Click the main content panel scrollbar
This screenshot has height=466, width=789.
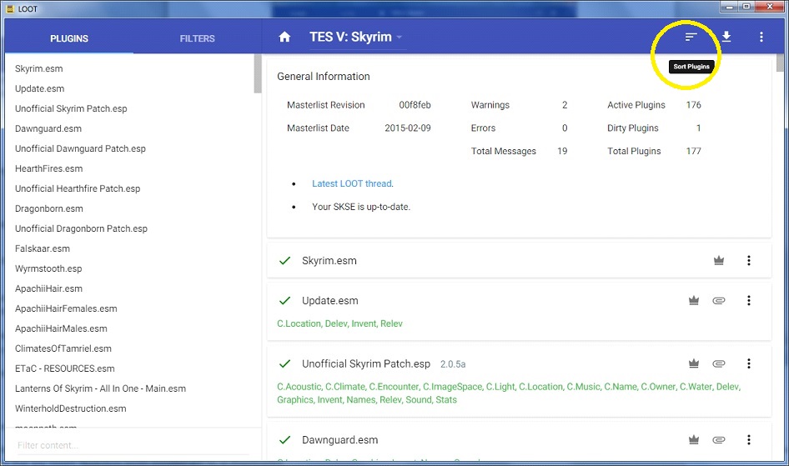780,63
